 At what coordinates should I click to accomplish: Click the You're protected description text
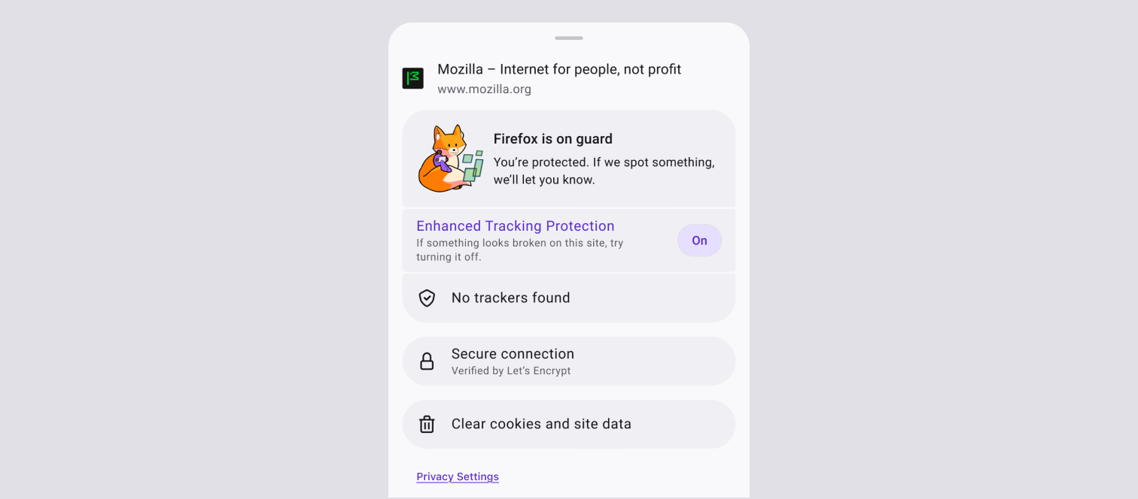pyautogui.click(x=604, y=171)
